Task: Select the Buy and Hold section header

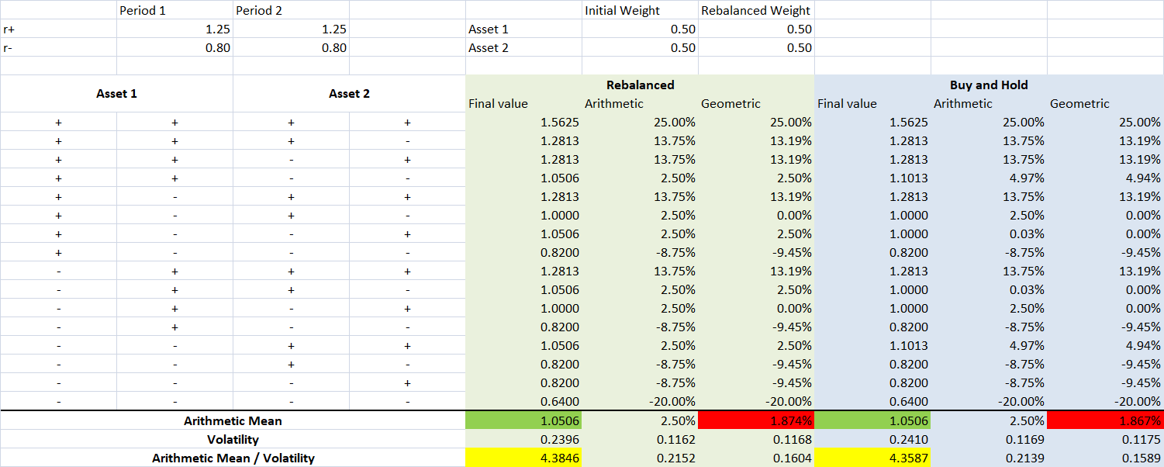Action: [989, 85]
